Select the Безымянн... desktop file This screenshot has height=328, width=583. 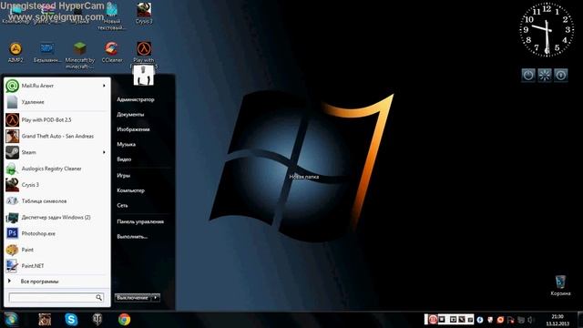click(47, 53)
